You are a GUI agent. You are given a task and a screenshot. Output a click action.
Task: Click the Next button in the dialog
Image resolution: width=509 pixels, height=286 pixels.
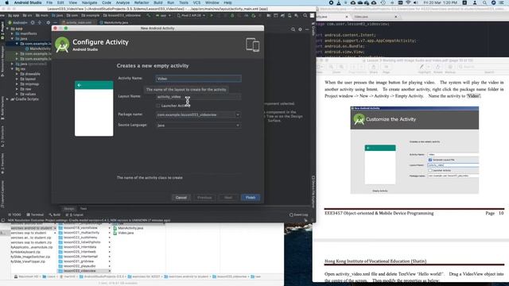click(228, 197)
